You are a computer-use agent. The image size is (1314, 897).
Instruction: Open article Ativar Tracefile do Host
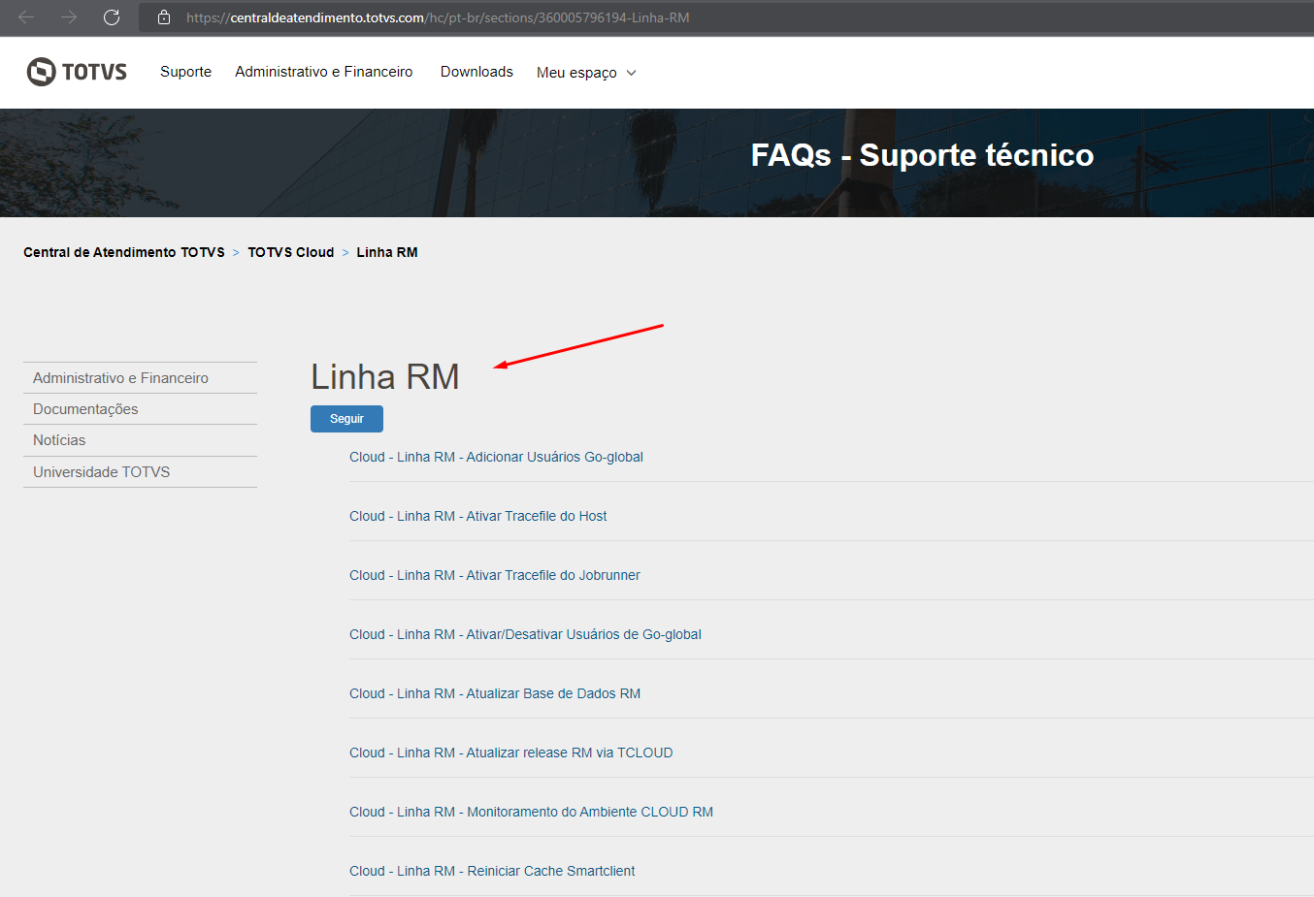click(x=477, y=516)
